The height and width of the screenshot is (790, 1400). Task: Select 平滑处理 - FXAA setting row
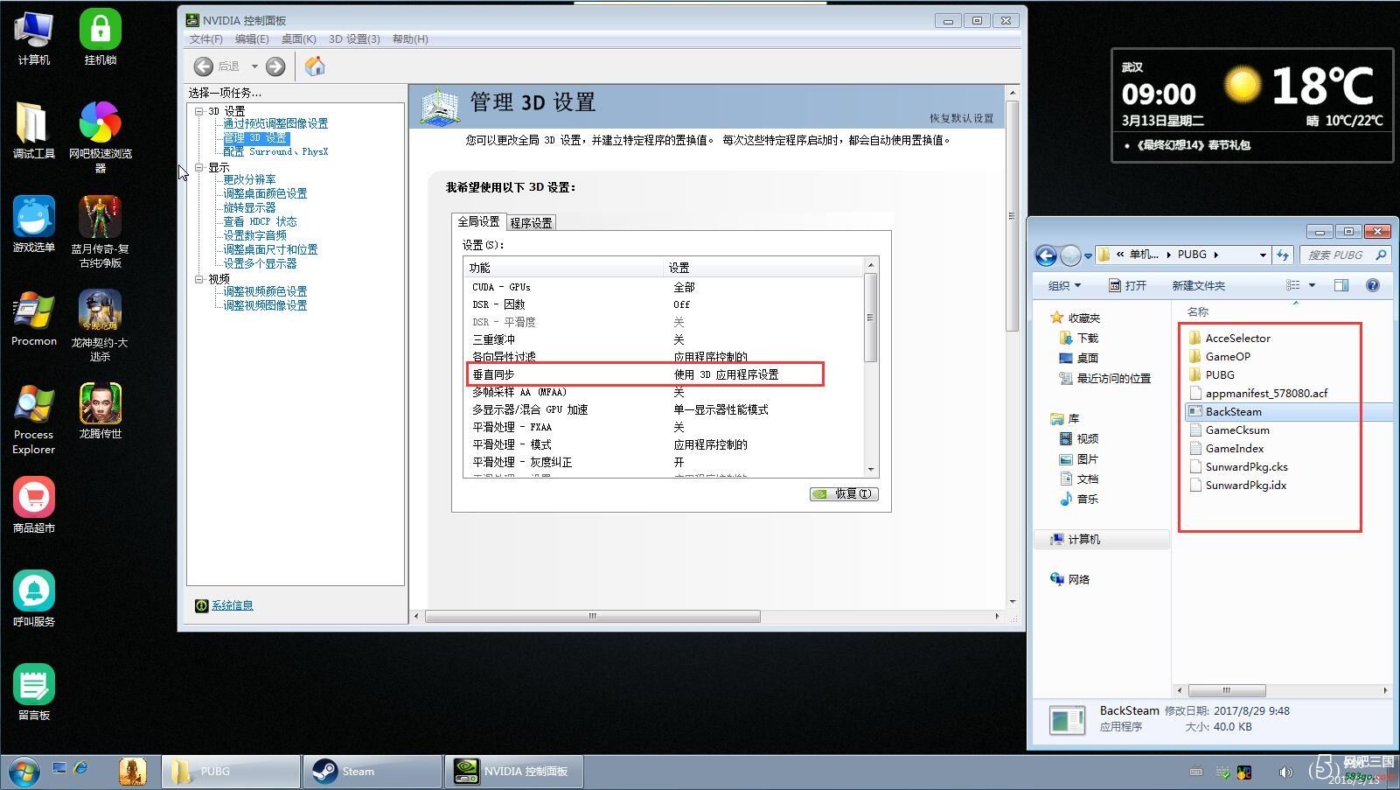(x=665, y=427)
